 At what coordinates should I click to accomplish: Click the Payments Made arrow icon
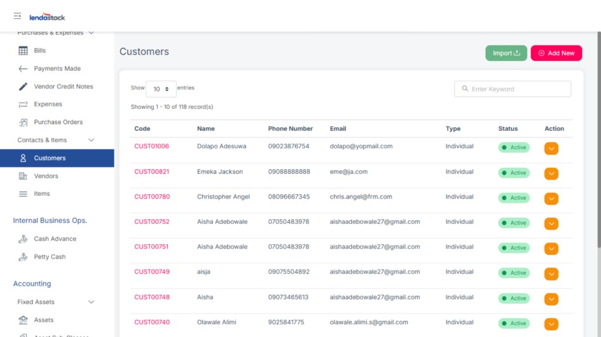click(23, 69)
